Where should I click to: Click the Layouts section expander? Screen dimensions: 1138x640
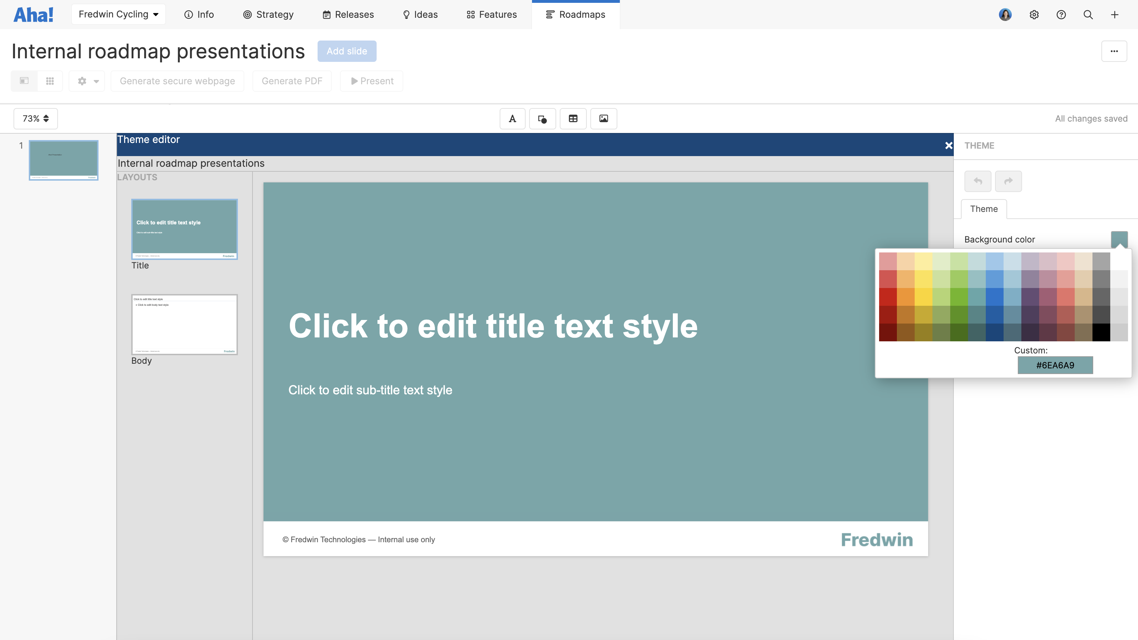coord(138,177)
